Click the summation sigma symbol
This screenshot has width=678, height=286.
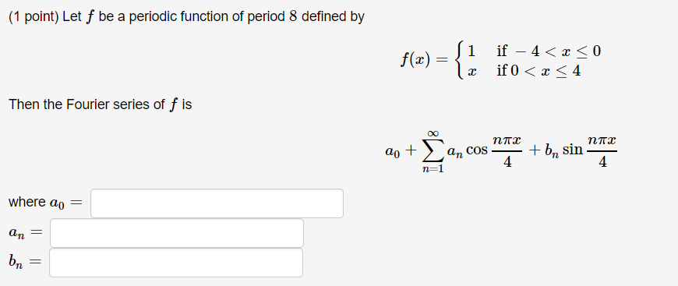click(433, 150)
